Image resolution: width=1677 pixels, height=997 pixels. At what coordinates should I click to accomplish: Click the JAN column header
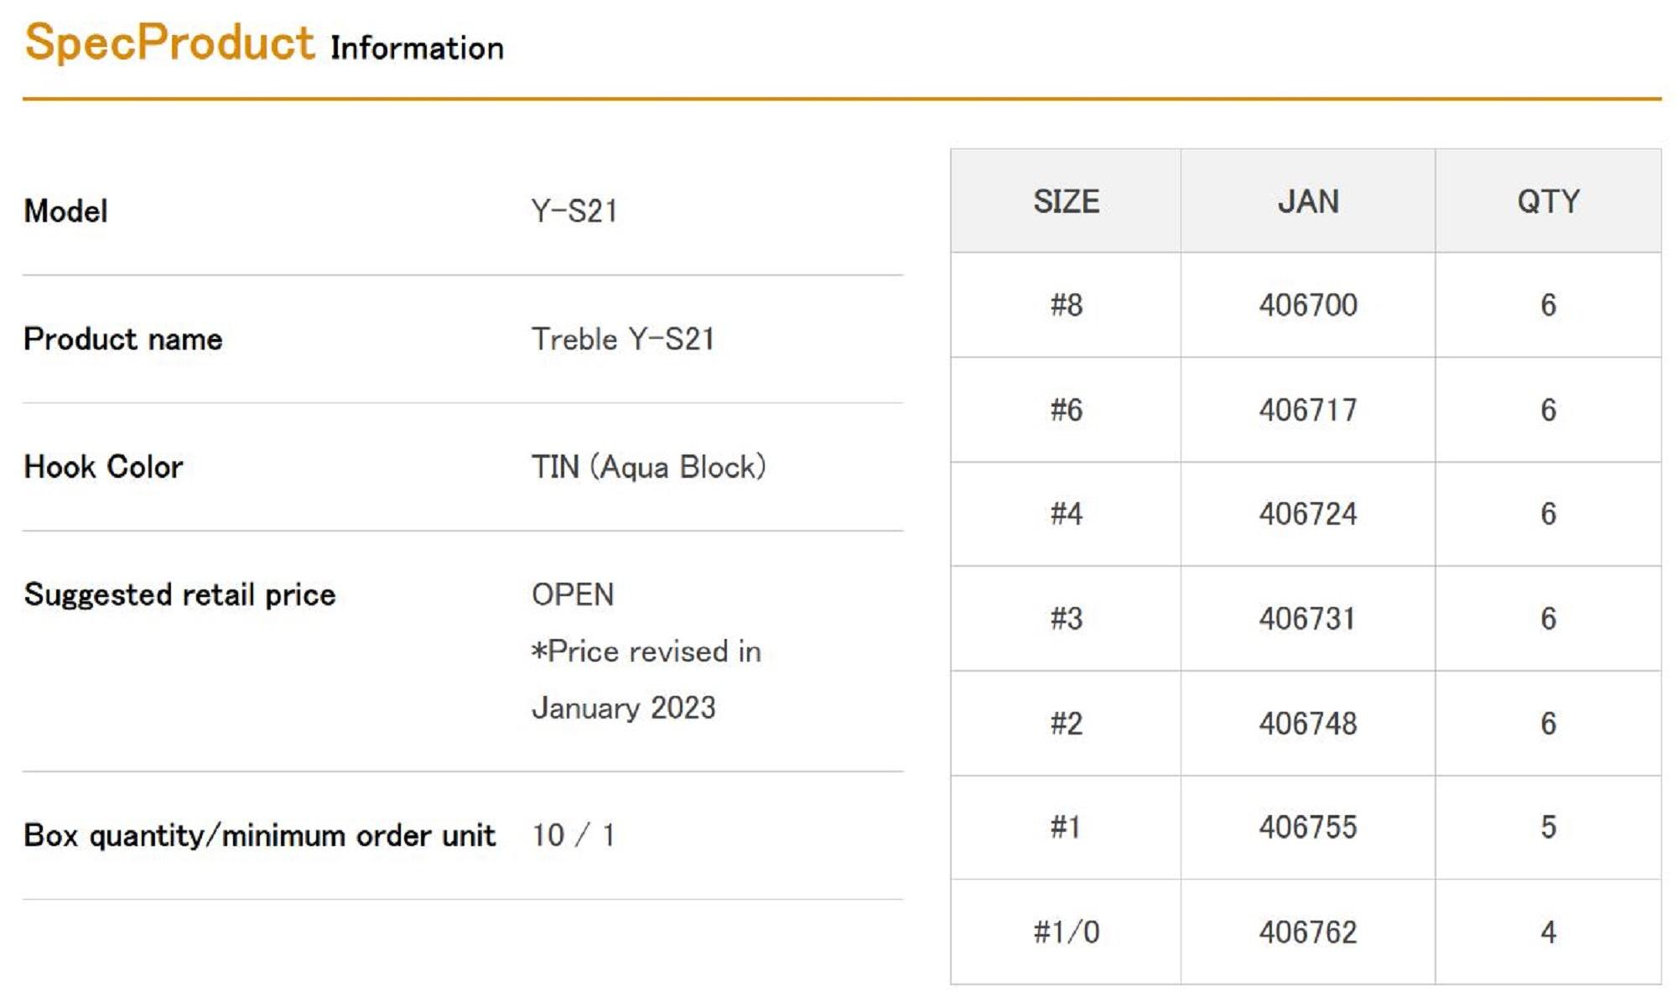(x=1307, y=202)
